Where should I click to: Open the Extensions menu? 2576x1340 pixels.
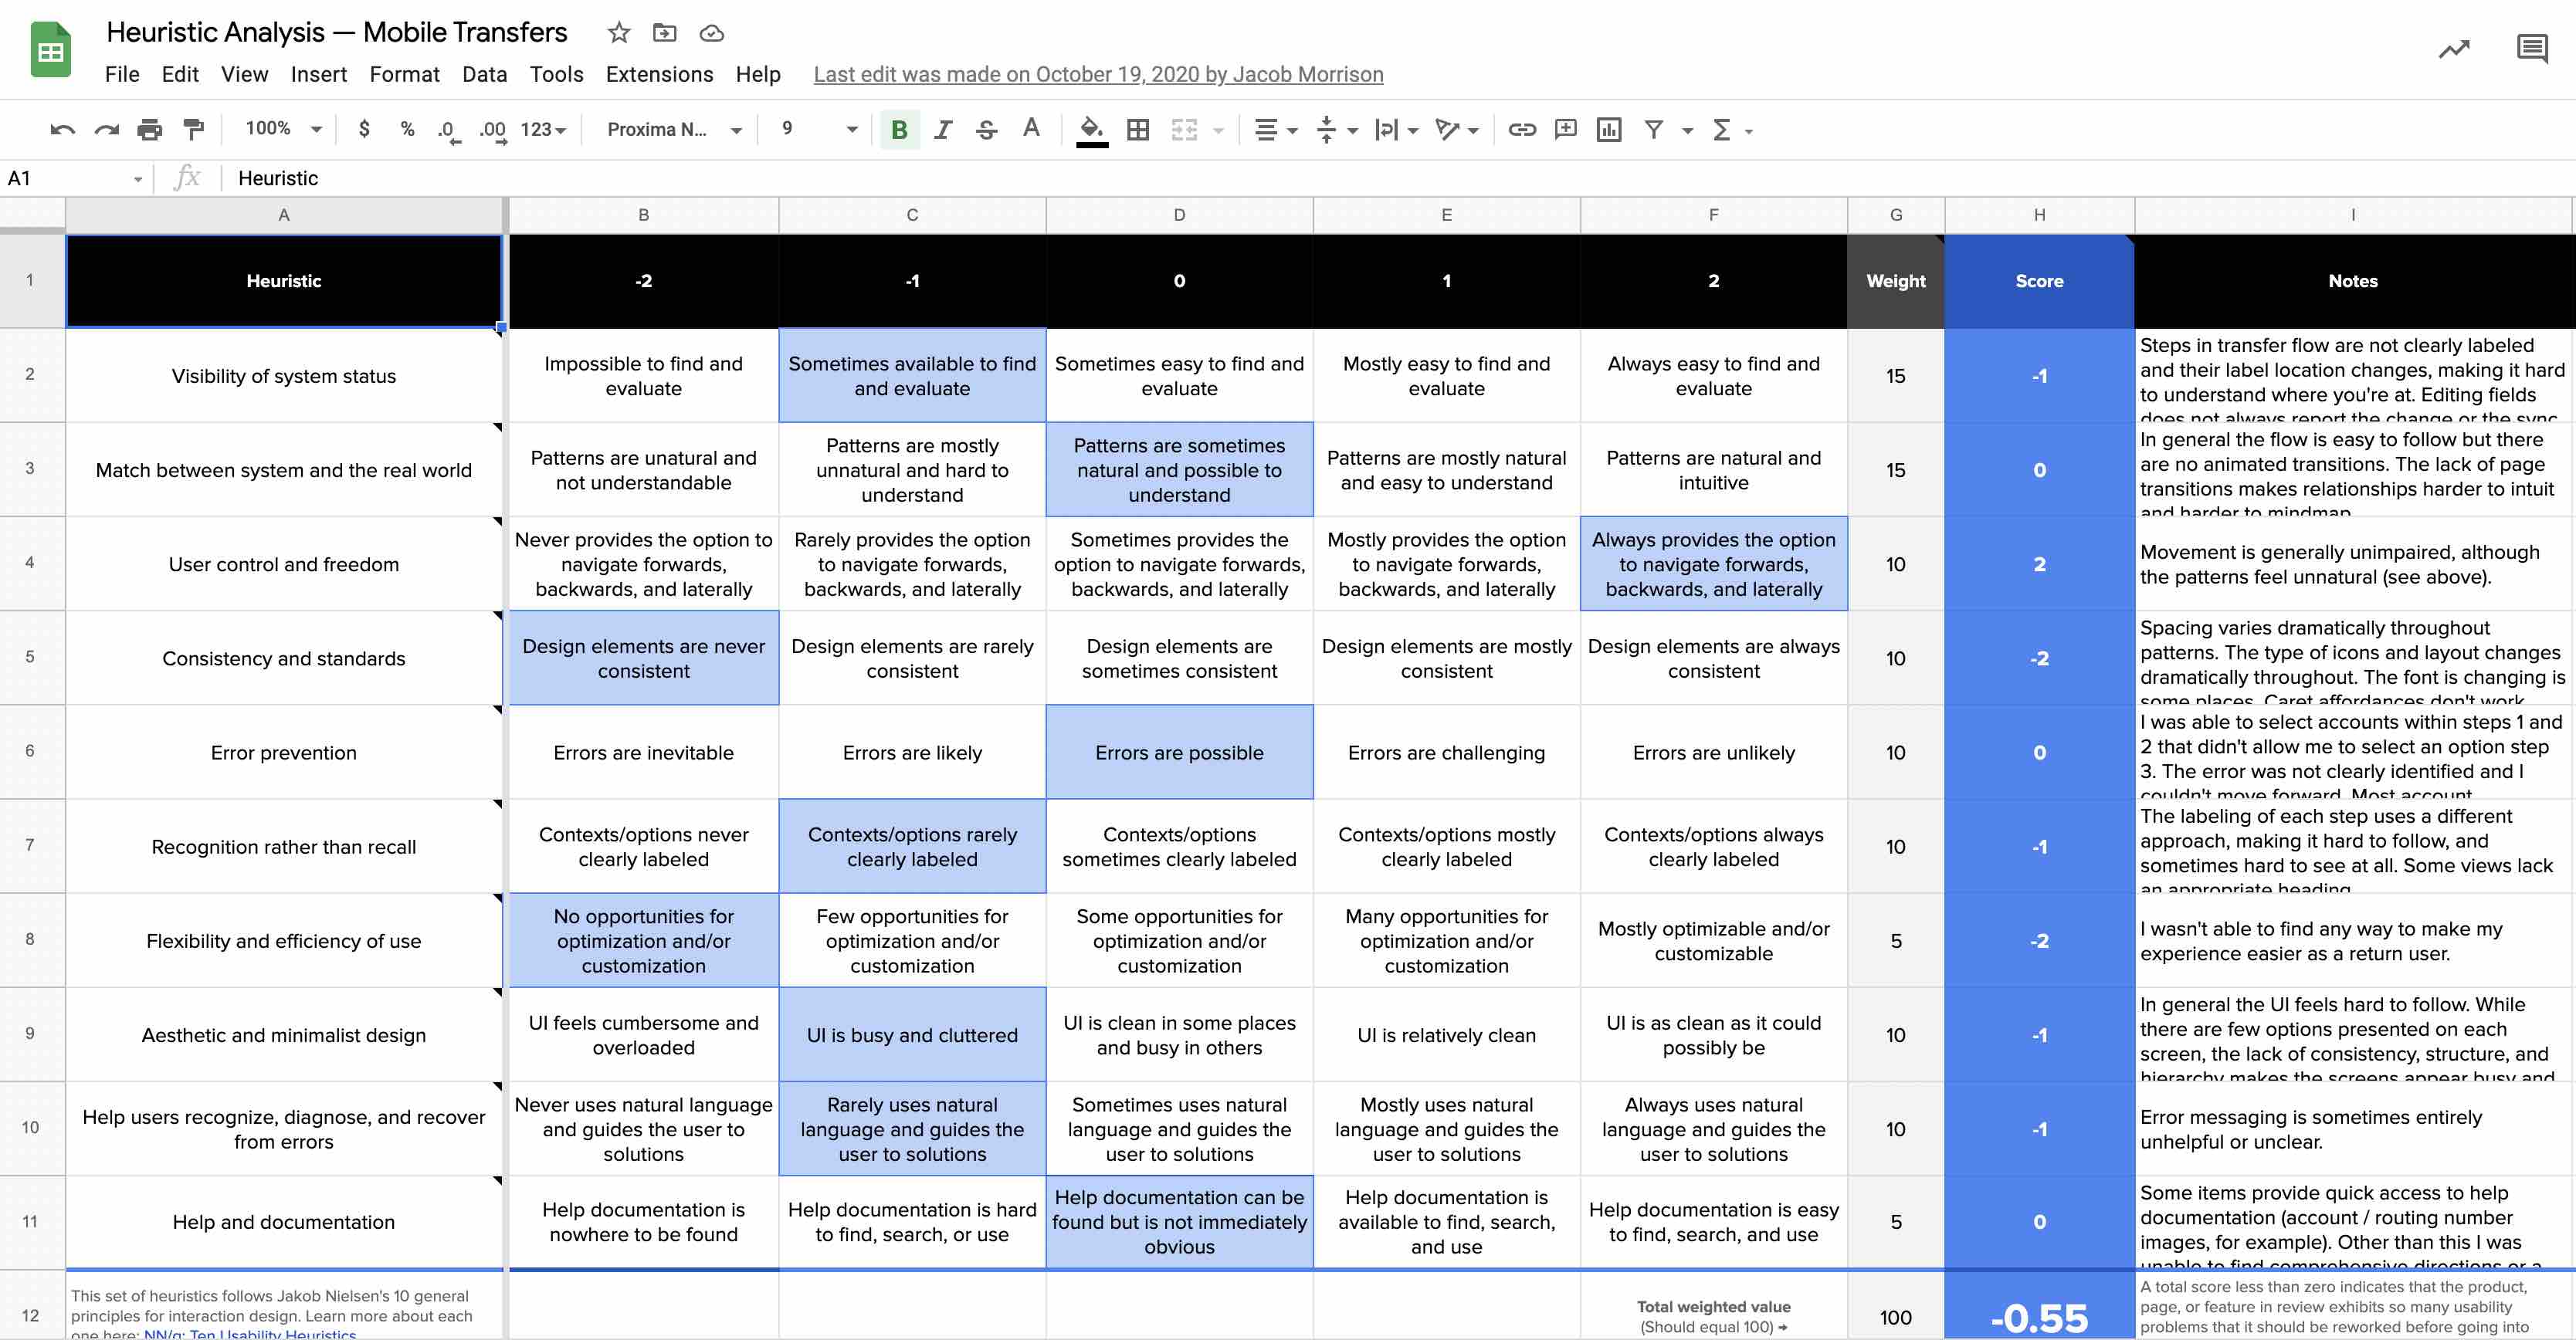(x=659, y=75)
